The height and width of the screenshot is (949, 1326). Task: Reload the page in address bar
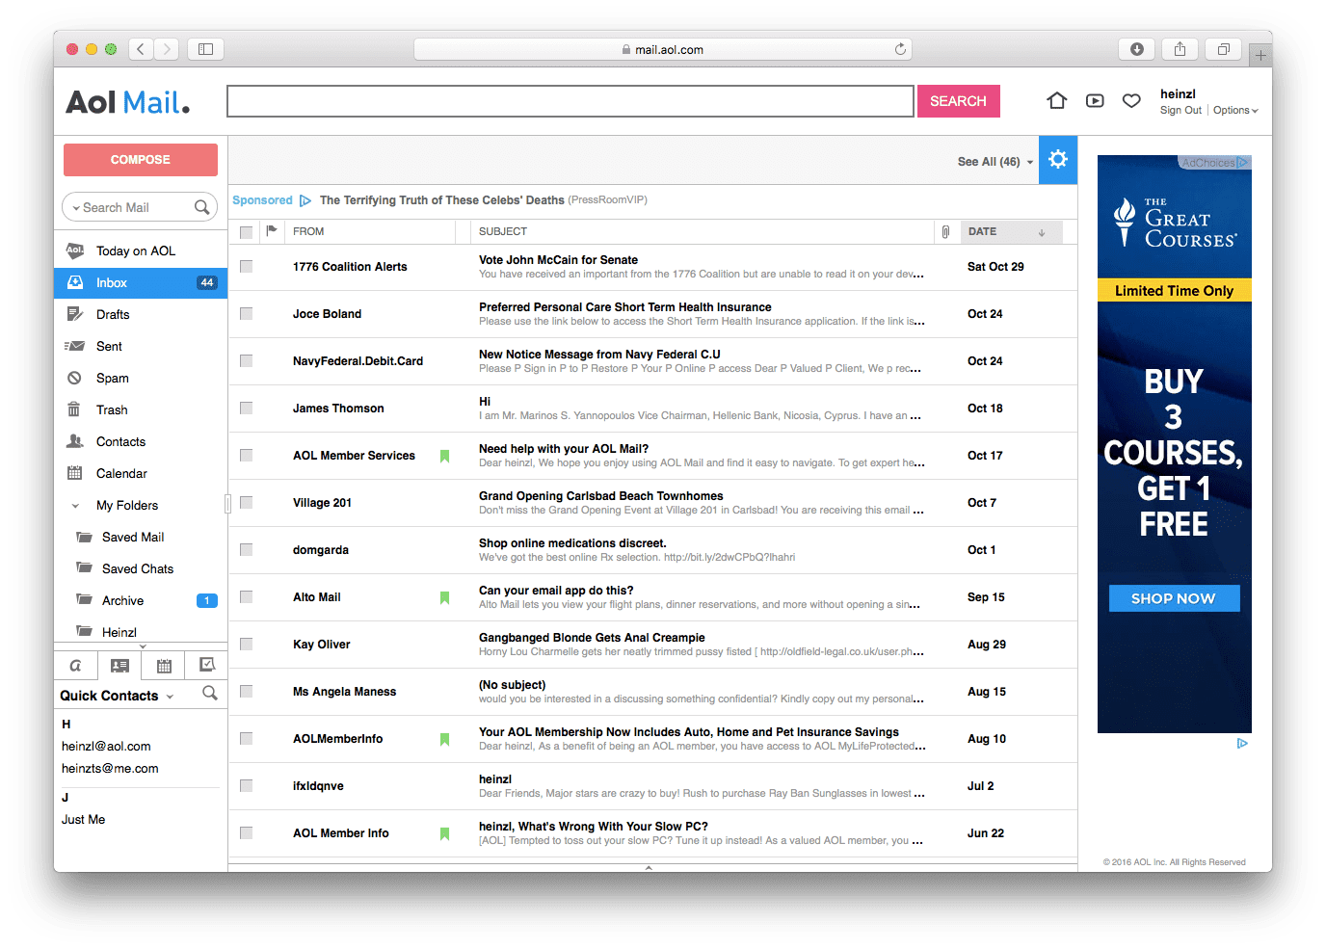coord(900,49)
